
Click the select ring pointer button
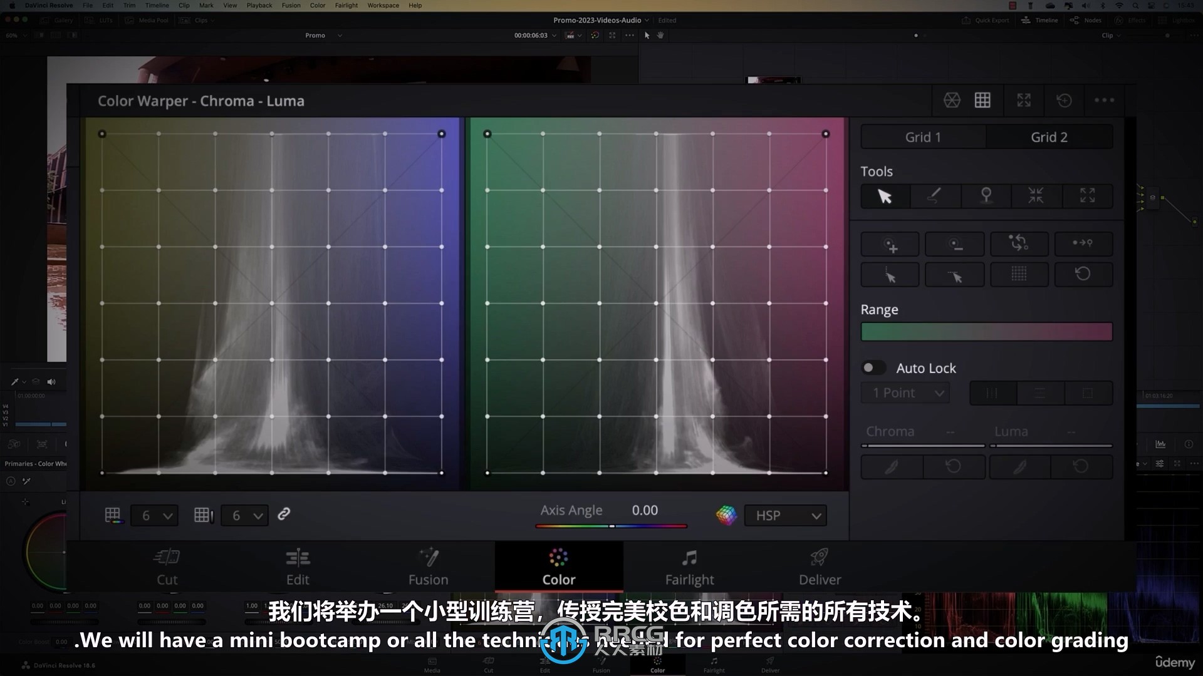click(x=955, y=275)
